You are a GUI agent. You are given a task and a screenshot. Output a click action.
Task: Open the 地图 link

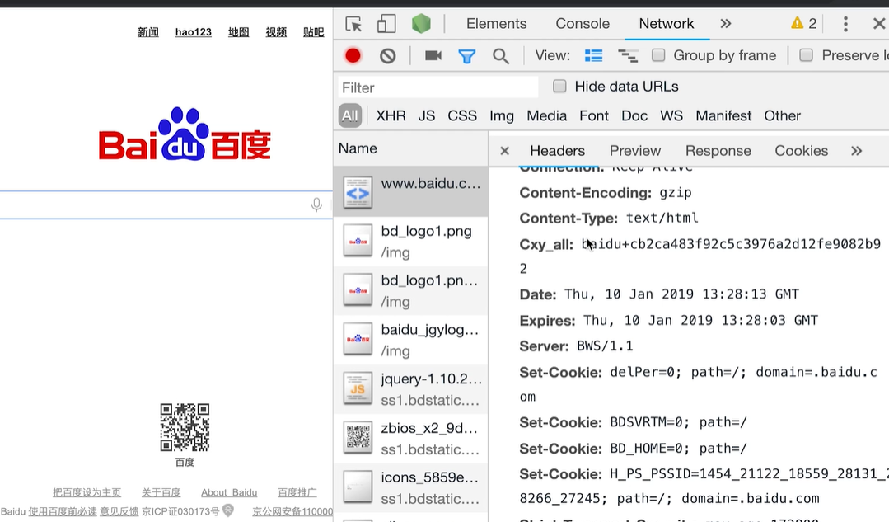[x=239, y=32]
